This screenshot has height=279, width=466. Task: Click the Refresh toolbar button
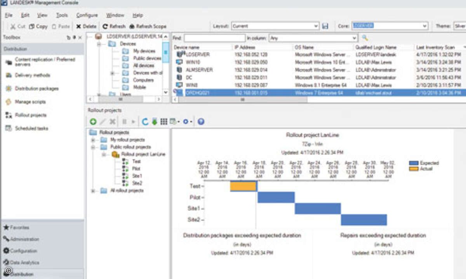114,26
